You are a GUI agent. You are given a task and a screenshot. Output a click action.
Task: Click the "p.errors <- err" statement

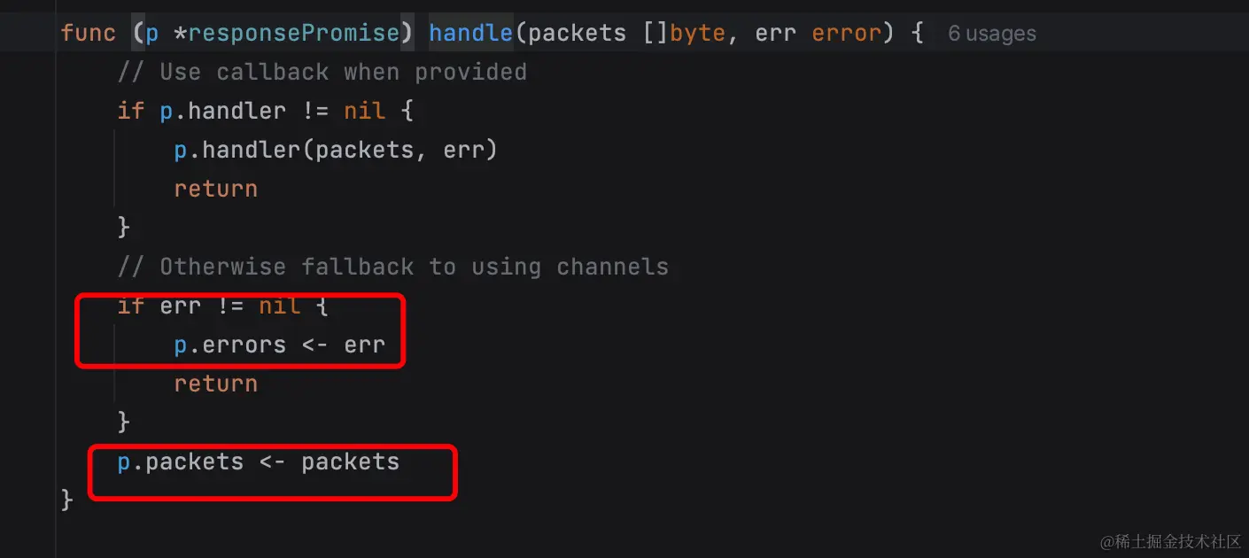click(x=279, y=345)
